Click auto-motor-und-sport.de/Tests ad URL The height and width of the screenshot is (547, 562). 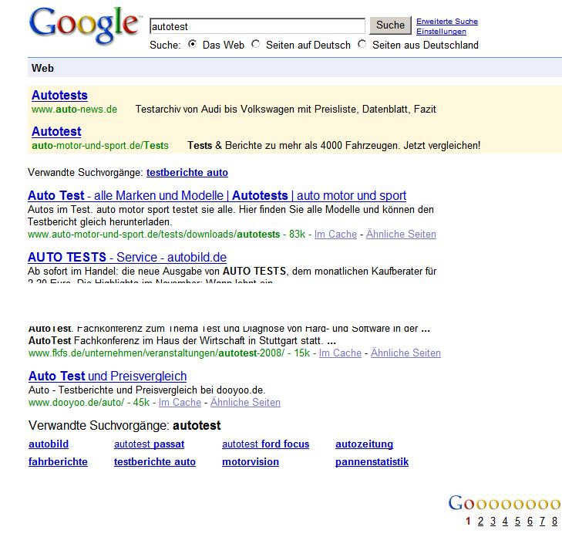100,145
